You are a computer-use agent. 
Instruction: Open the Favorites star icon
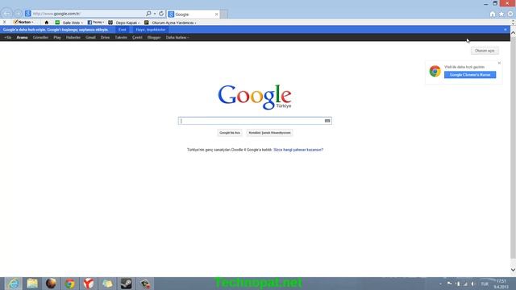click(501, 14)
